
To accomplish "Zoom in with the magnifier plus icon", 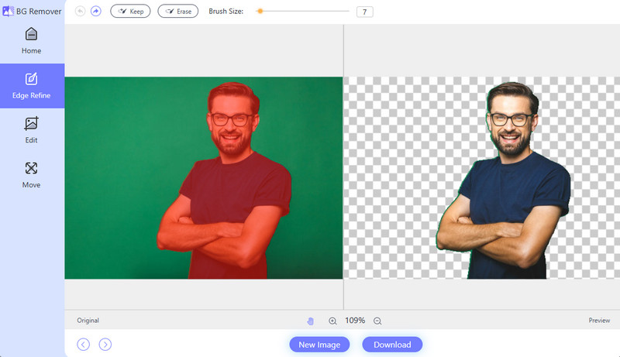I will coord(332,321).
